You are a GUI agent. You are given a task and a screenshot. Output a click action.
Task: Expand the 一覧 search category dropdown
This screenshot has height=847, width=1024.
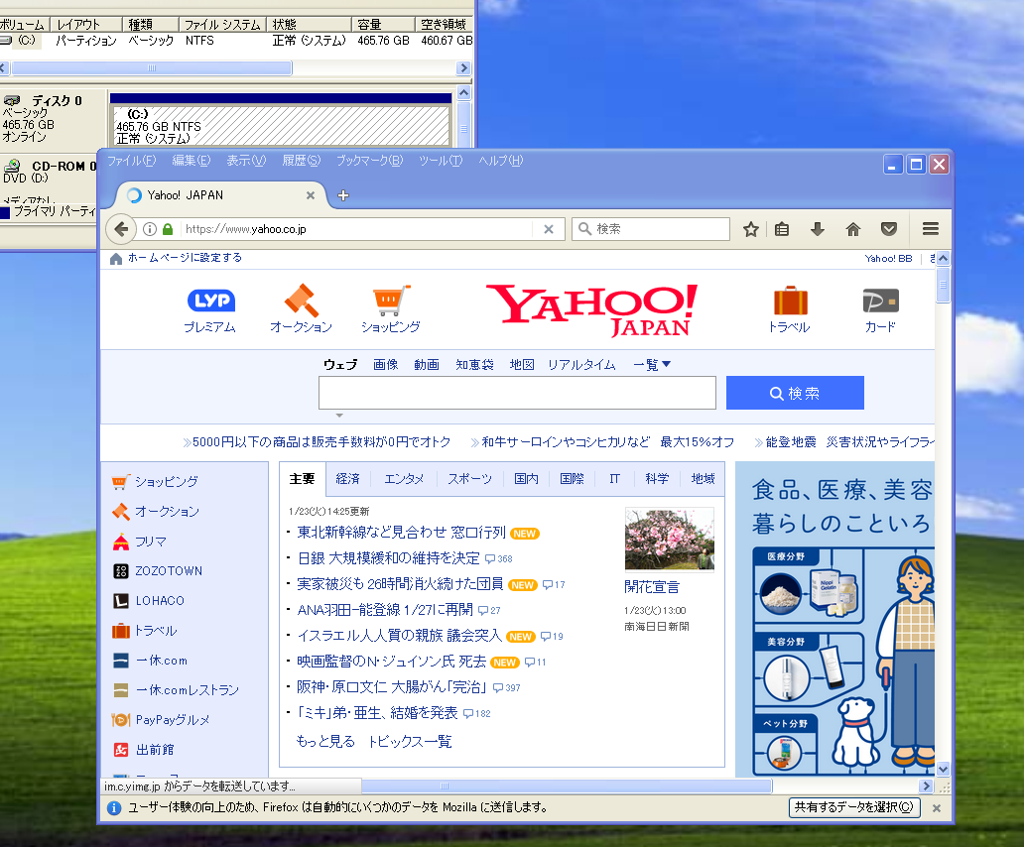(x=652, y=365)
